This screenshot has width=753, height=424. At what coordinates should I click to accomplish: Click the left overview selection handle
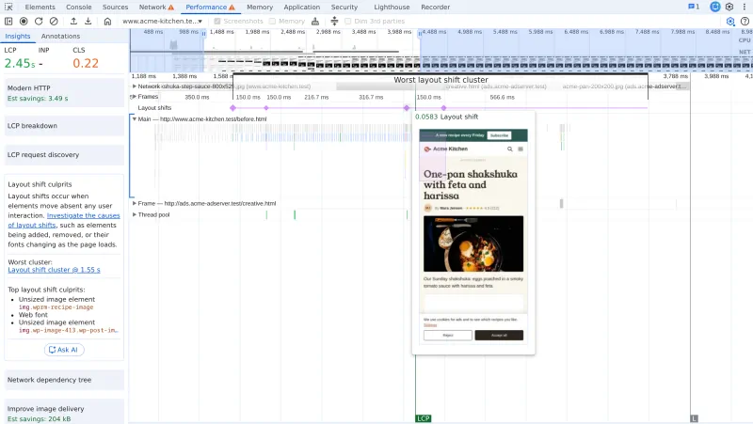(x=203, y=34)
